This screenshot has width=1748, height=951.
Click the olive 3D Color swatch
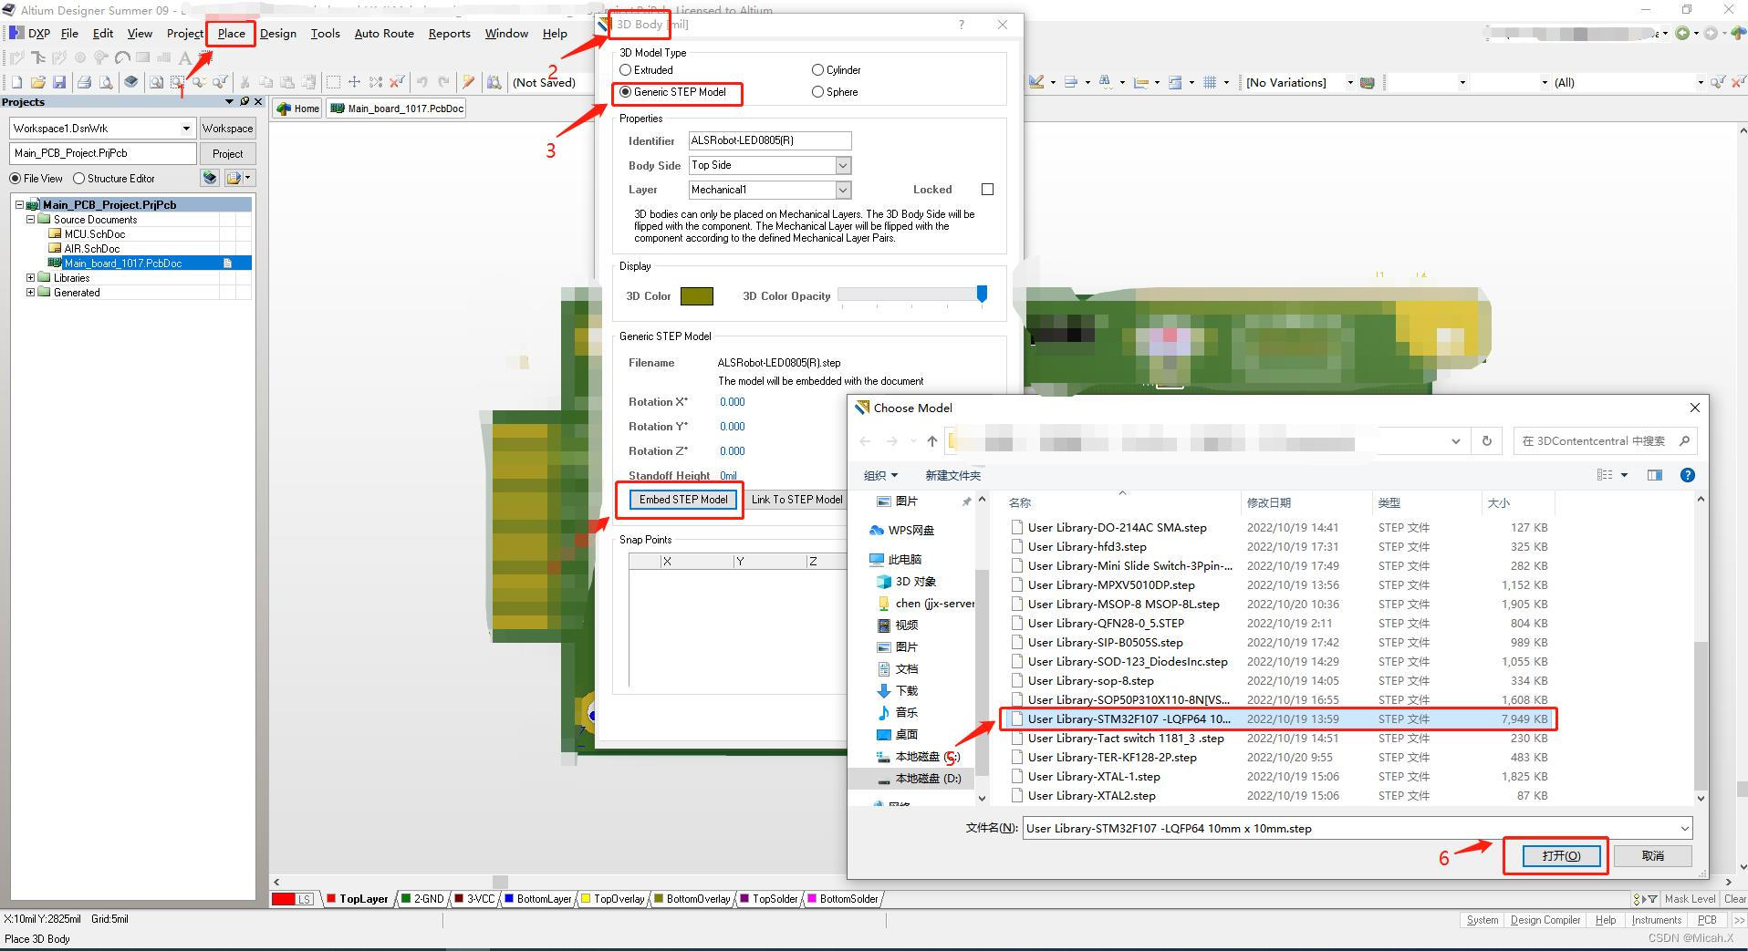(x=697, y=296)
